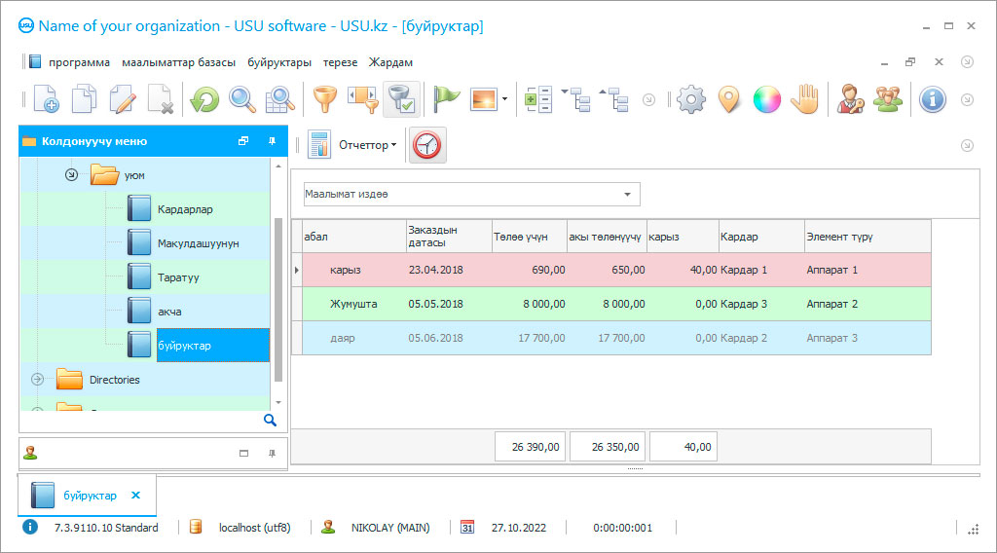The width and height of the screenshot is (997, 553).
Task: Sort by Кардар column header
Action: (761, 237)
